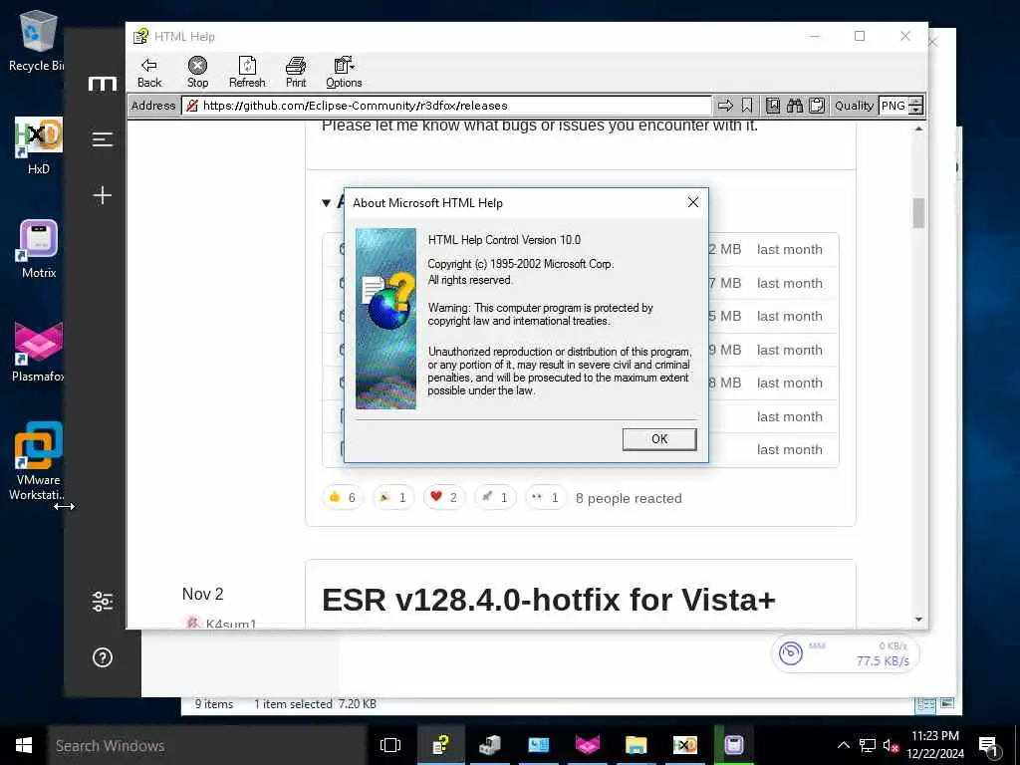Click the Motrix add task plus icon
1020x765 pixels.
point(103,195)
